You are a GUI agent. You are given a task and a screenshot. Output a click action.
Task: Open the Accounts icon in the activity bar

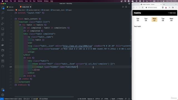(3, 90)
